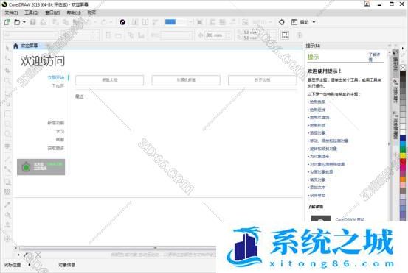Screen dimensions: 408x273
Task: Open the 文件(F) menu
Action: (11, 13)
